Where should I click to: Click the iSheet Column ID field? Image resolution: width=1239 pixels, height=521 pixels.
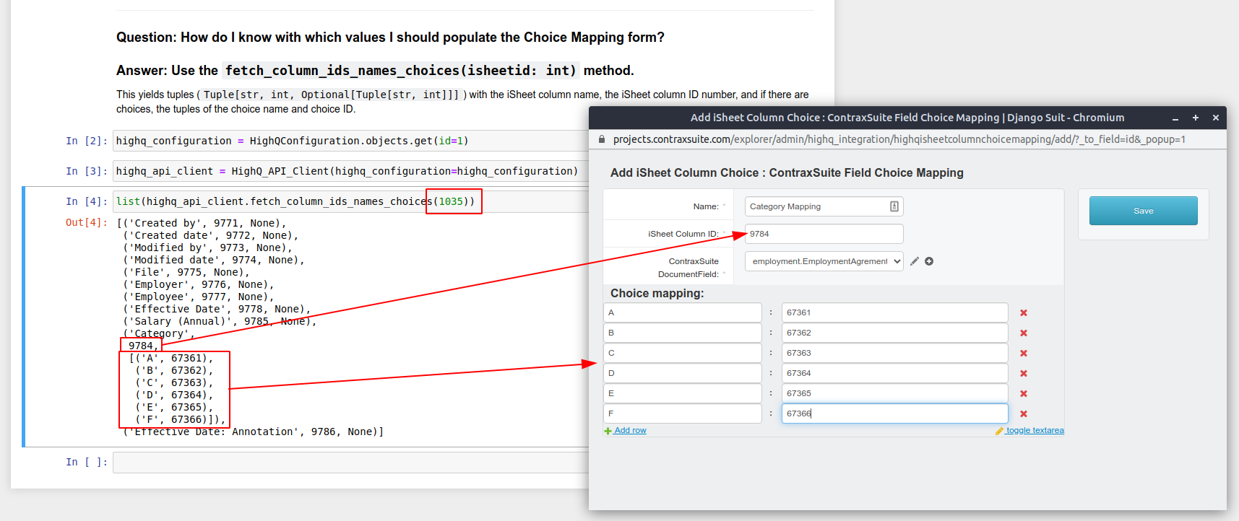(x=824, y=234)
